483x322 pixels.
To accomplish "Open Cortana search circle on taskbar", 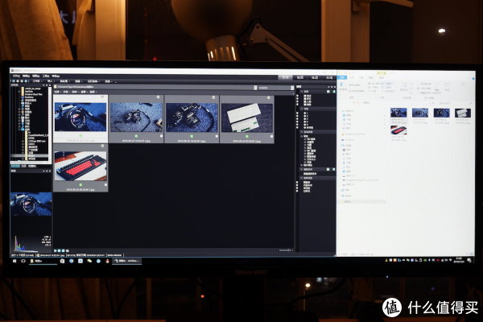I will point(23,261).
